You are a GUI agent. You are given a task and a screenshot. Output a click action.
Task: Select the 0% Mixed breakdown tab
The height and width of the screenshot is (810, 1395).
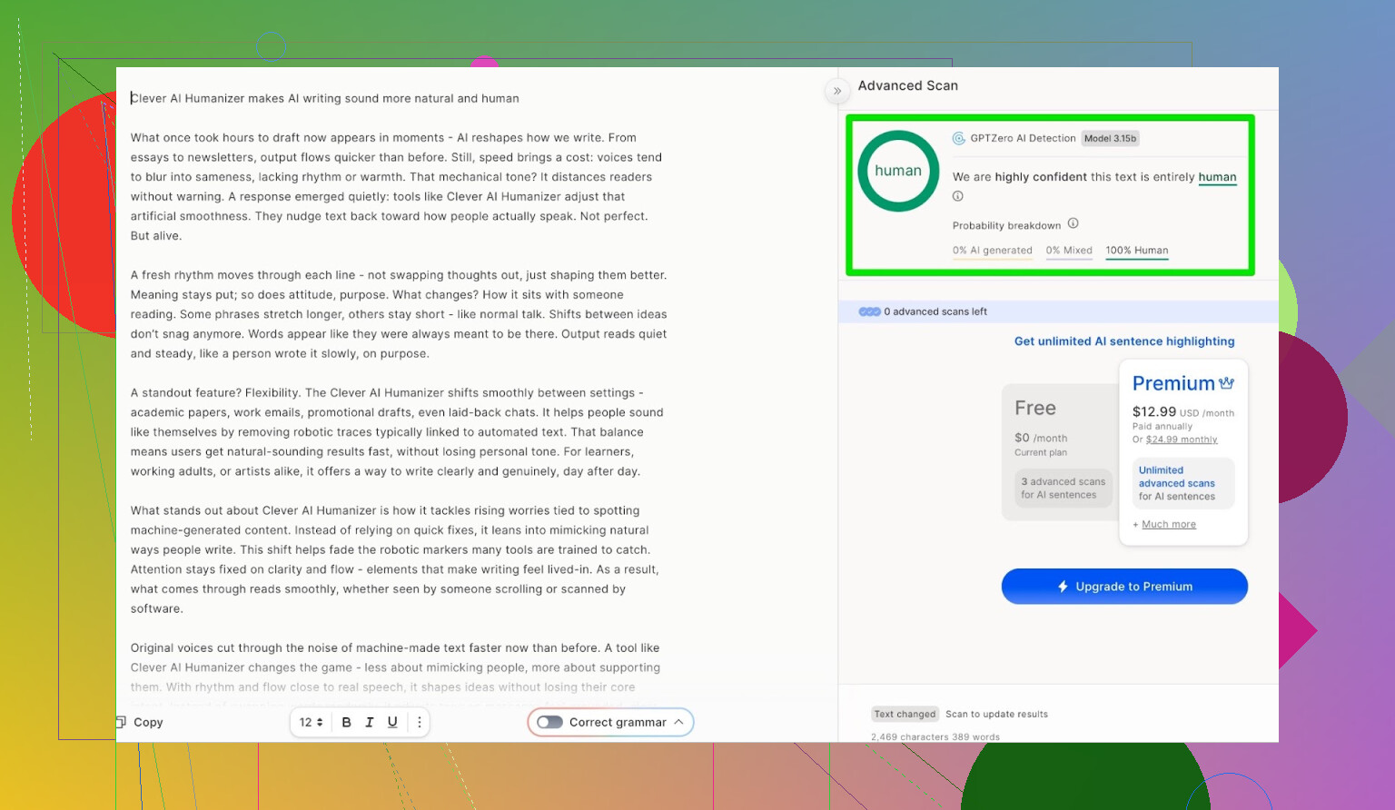1068,251
